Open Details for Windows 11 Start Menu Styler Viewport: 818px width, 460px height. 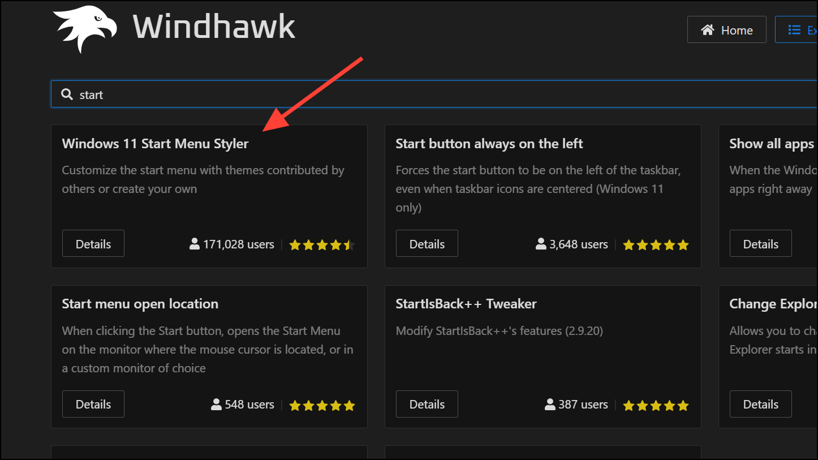93,244
